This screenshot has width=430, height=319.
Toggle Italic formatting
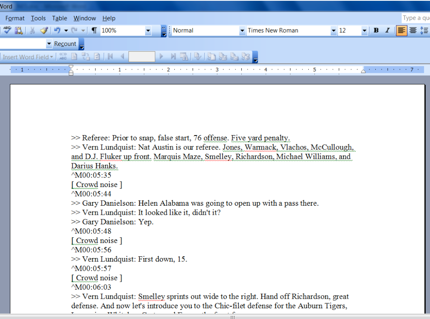(388, 30)
